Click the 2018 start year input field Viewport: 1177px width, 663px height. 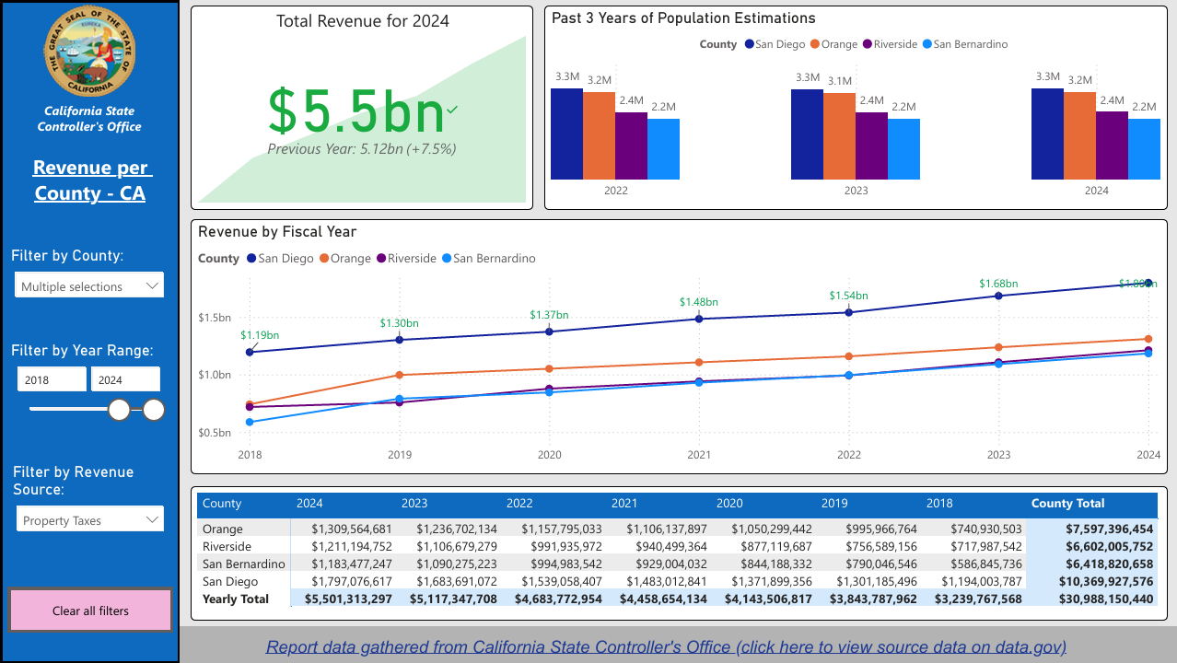tap(52, 378)
